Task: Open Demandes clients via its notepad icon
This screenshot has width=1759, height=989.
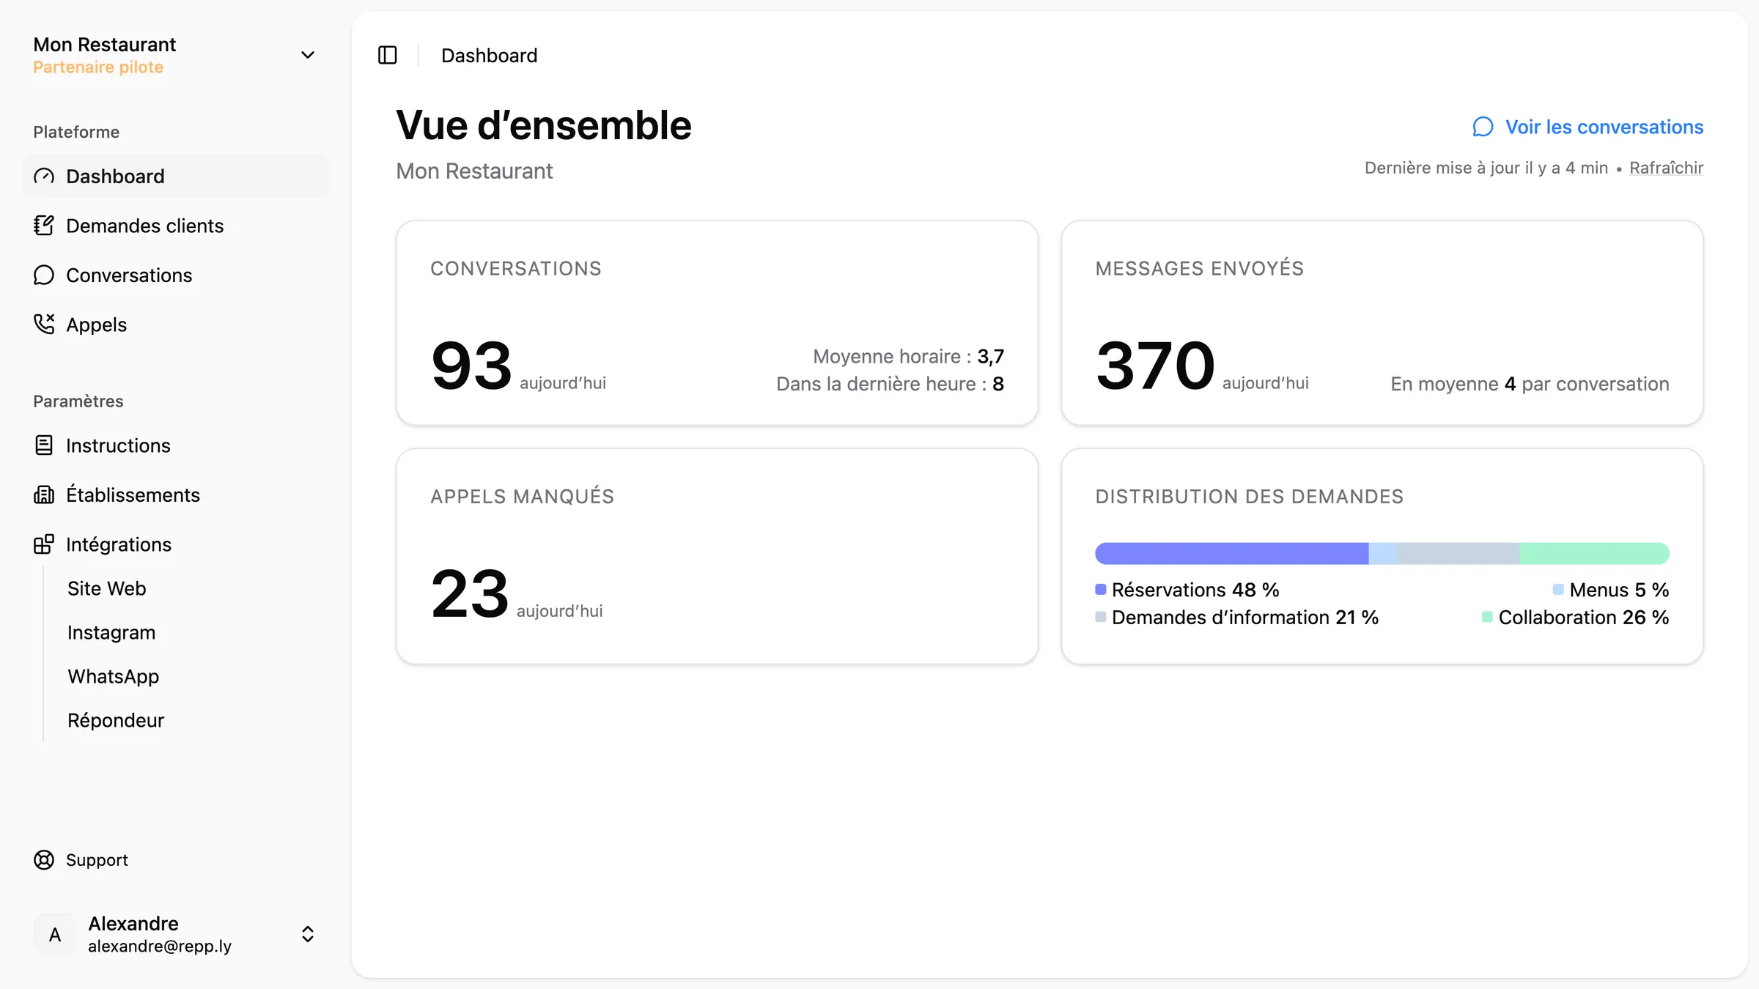Action: point(44,226)
